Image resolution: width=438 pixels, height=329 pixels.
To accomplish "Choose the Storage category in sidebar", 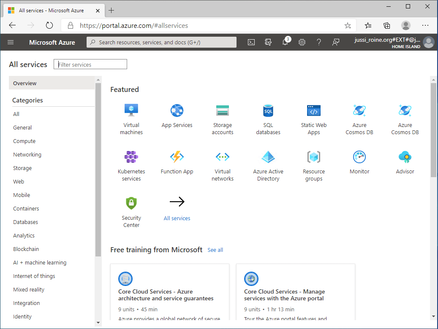I will tap(22, 168).
